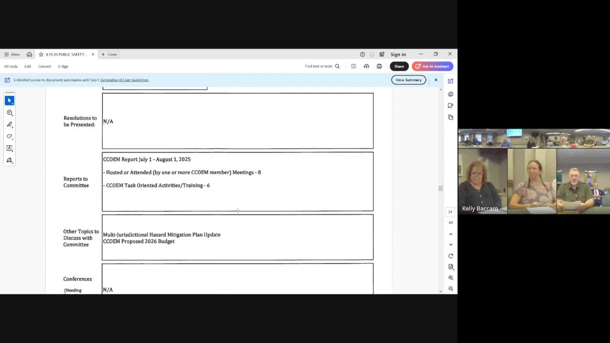
Task: Select Kelly Baccaro's video tile
Action: tap(483, 181)
